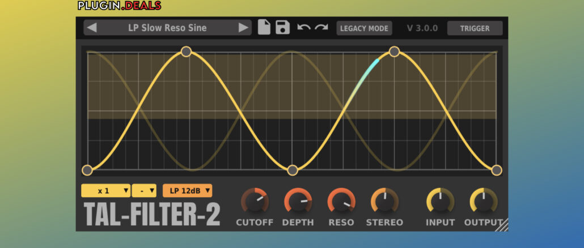Image resolution: width=584 pixels, height=248 pixels.
Task: Select middle bottom envelope point
Action: (x=293, y=170)
